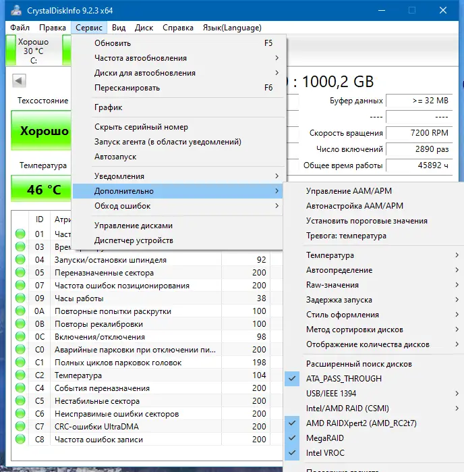Open Raw-значения submenu
Image resolution: width=464 pixels, height=472 pixels.
pyautogui.click(x=373, y=285)
